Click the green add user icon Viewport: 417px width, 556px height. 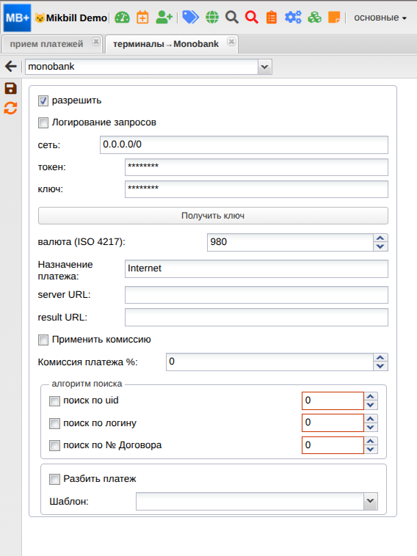point(164,18)
